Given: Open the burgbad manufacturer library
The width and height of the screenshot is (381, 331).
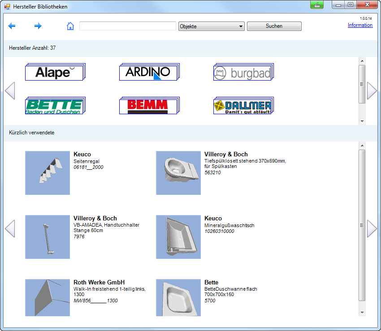Looking at the screenshot, I should (x=243, y=72).
